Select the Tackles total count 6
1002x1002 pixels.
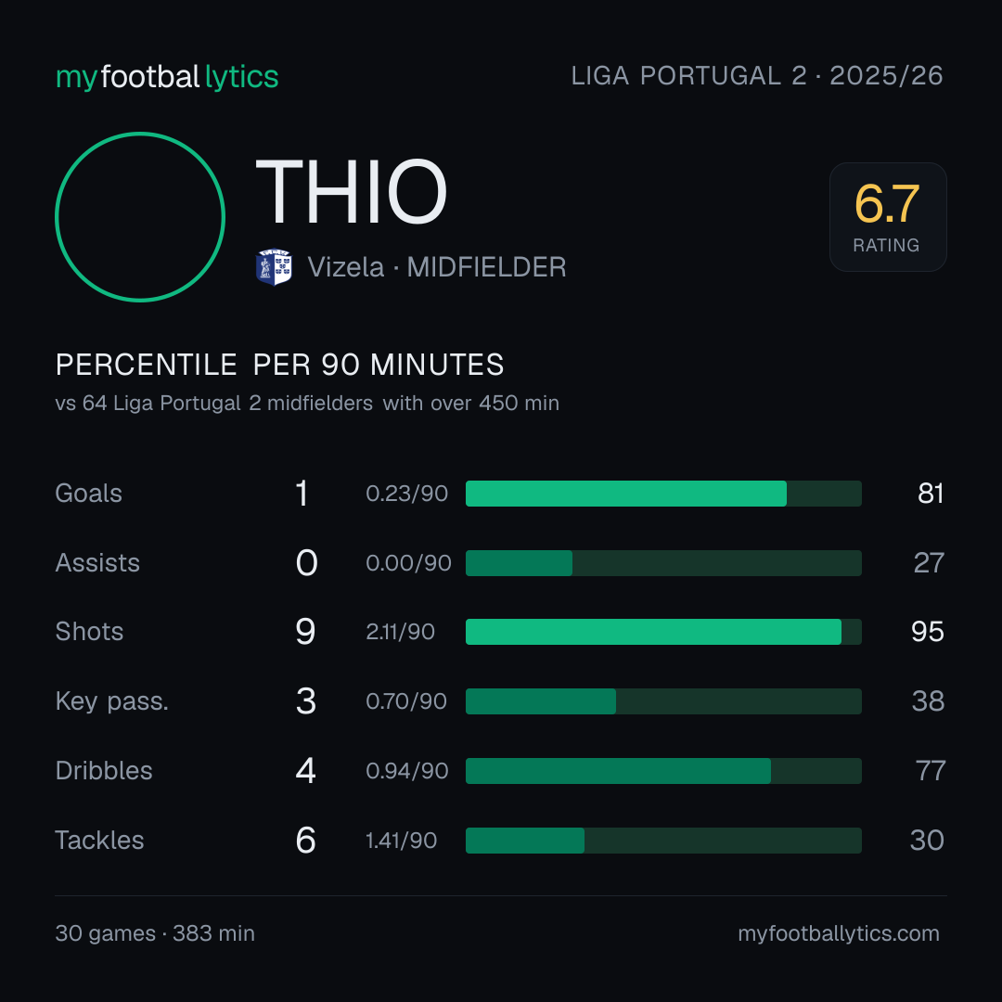(305, 841)
